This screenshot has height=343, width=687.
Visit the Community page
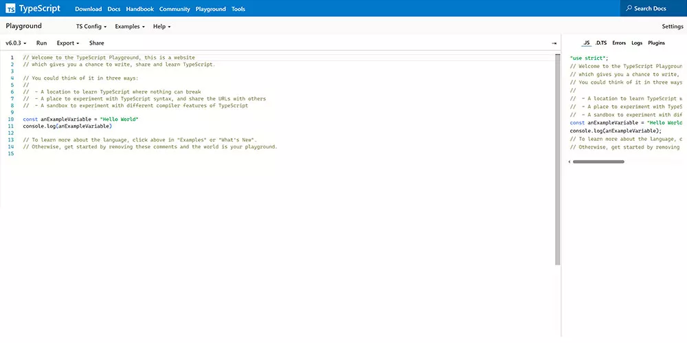[174, 9]
